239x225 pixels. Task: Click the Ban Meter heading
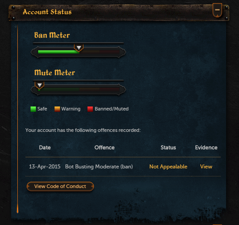[52, 35]
